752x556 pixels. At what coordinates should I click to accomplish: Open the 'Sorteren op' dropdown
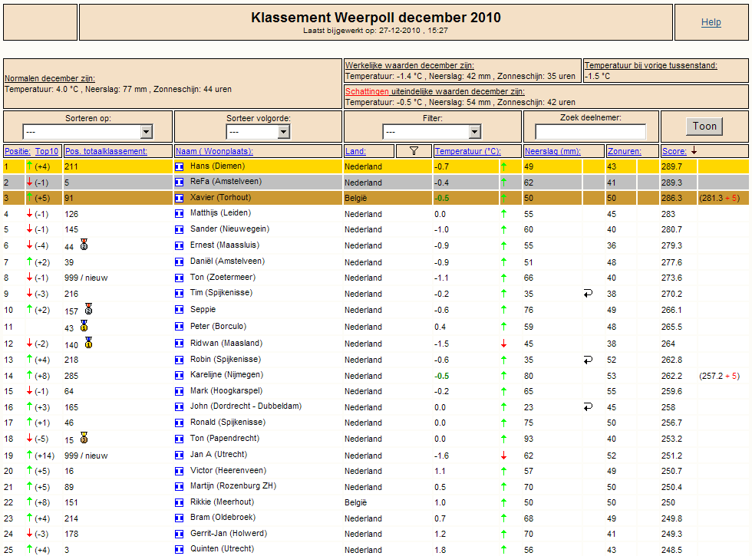(87, 131)
